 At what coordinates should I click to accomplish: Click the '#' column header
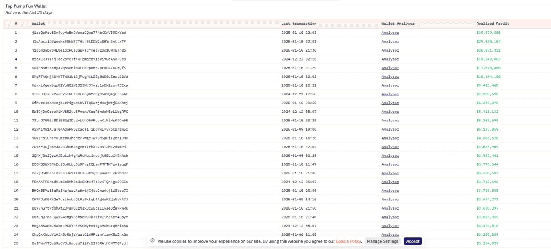pos(16,24)
